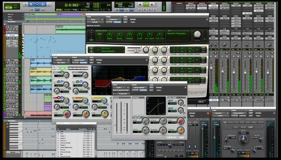
Task: Click the Env Depth knob in Xpand!2
Action: click(x=149, y=35)
